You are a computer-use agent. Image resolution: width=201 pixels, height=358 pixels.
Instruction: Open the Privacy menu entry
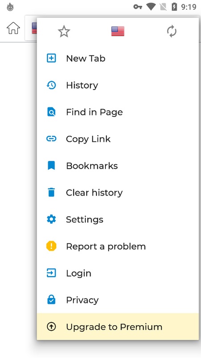117,300
